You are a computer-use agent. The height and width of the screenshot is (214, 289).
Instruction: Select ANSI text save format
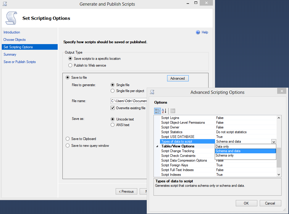click(x=112, y=125)
